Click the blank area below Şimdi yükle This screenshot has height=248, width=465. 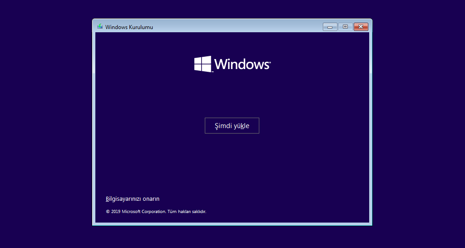[x=232, y=164]
